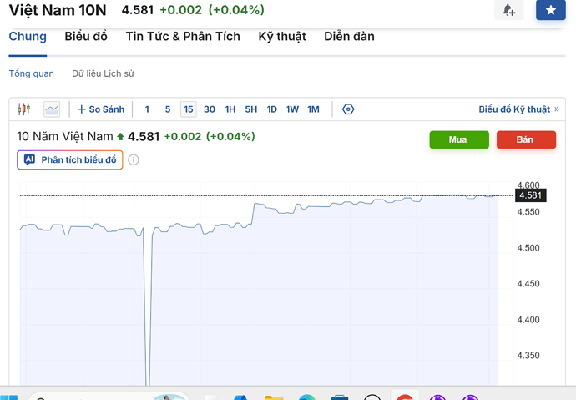Switch to area line chart type
This screenshot has height=400, width=576.
(x=52, y=109)
